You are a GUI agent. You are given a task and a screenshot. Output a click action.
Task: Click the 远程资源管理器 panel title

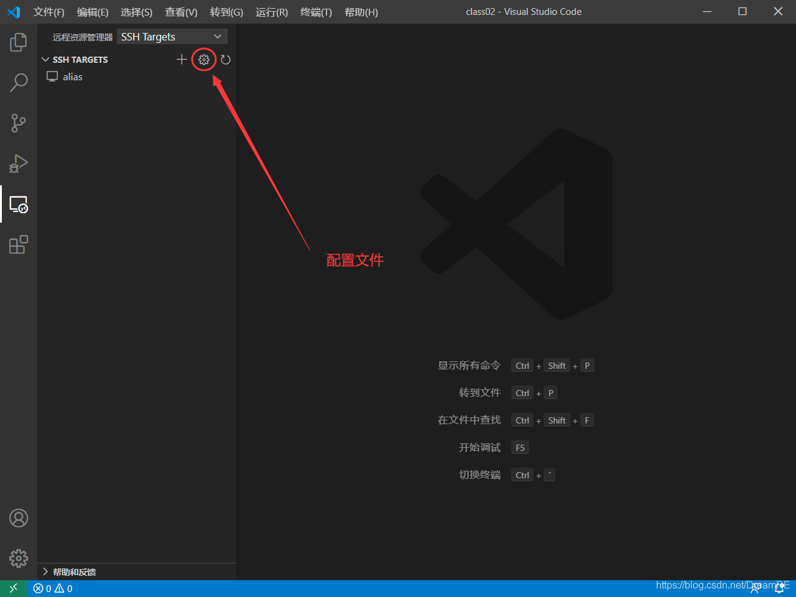tap(83, 37)
